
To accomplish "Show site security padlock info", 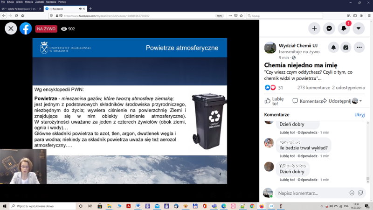I will pos(57,16).
